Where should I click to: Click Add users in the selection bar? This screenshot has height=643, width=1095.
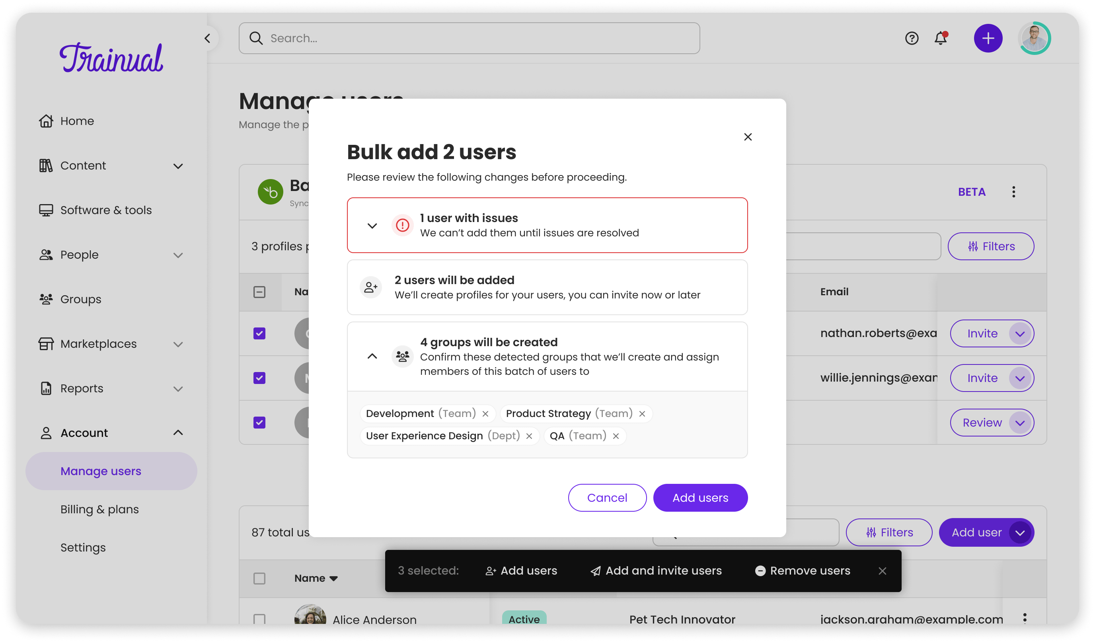[x=520, y=571]
